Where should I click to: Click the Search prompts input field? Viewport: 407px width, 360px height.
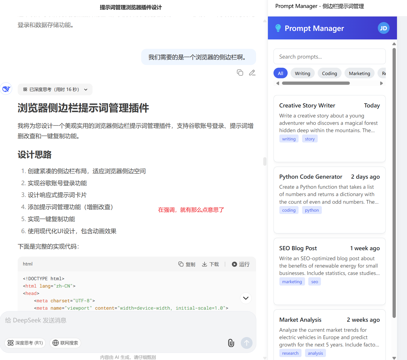(x=329, y=57)
